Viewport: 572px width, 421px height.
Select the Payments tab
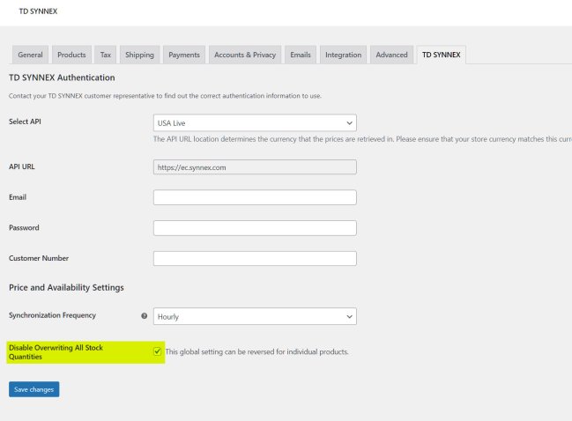tap(184, 55)
